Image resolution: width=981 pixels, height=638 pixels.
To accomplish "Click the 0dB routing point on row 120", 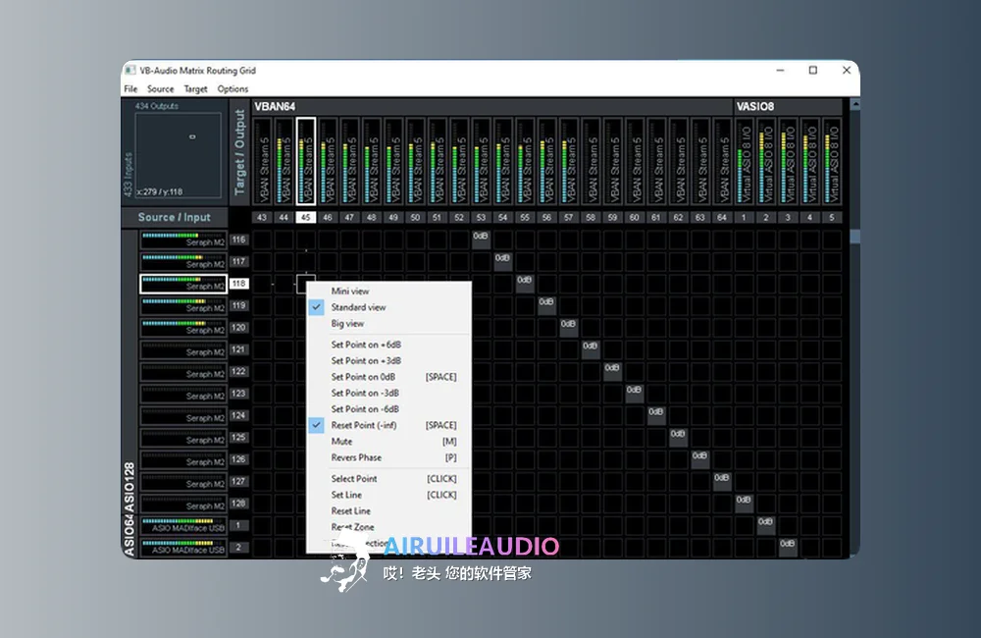I will [568, 327].
